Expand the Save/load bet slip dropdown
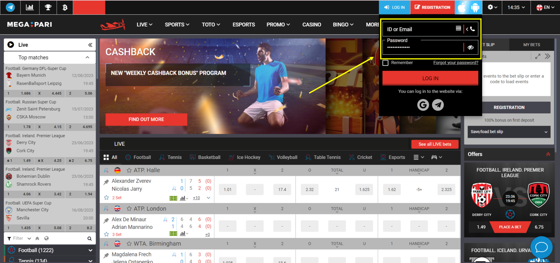The width and height of the screenshot is (560, 263). click(x=509, y=132)
